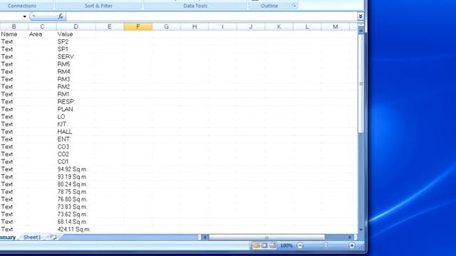Select the cell with 93.19 Sq.m.
The image size is (456, 256).
coord(76,177)
